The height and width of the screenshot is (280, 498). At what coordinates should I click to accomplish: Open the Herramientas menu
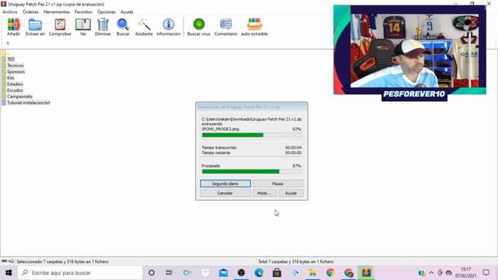pos(57,12)
